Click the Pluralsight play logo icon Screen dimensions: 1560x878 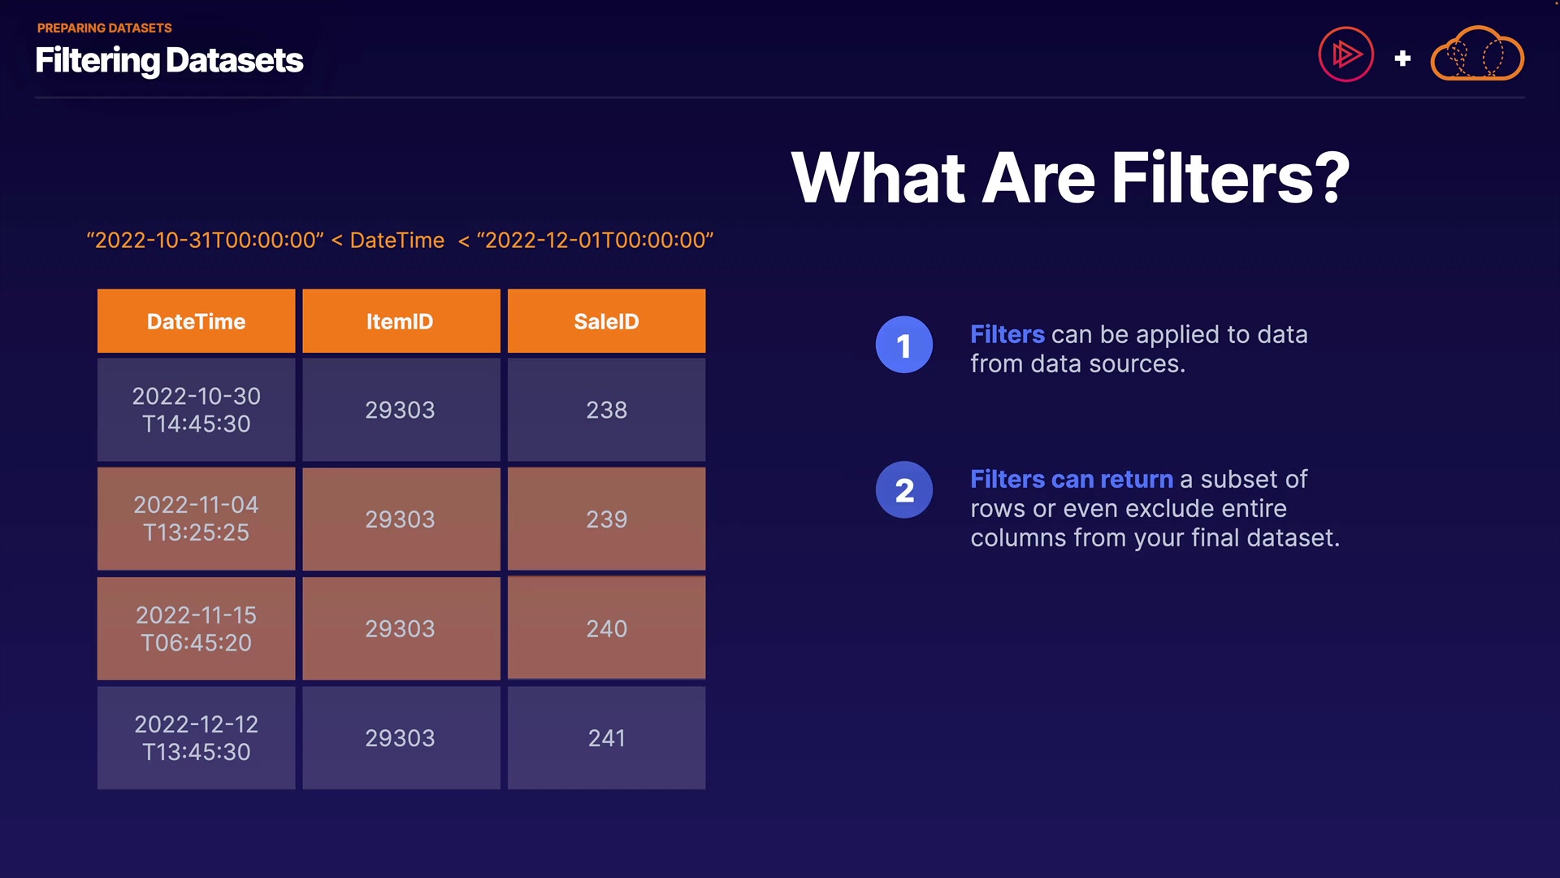(x=1345, y=55)
